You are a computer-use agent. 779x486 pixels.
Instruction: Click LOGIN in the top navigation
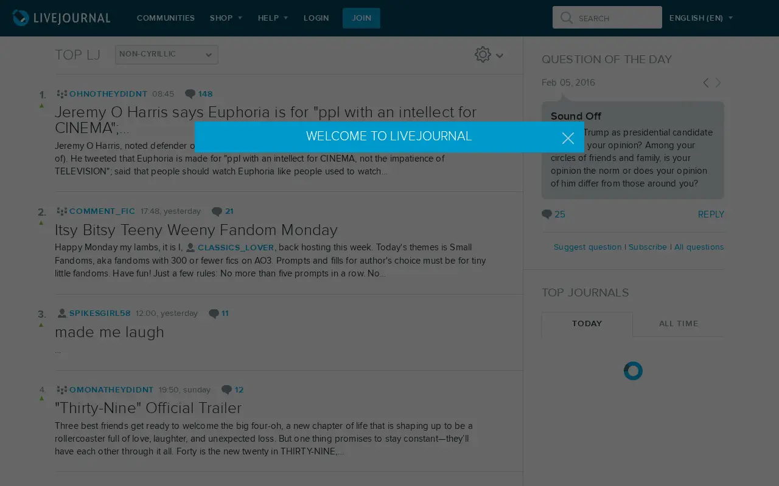tap(316, 18)
